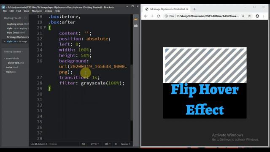
Task: Click striped image in Flip Hover preview
Action: pyautogui.click(x=205, y=65)
